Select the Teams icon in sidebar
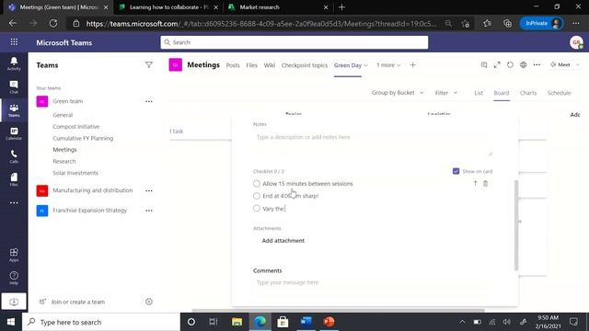 click(x=14, y=110)
